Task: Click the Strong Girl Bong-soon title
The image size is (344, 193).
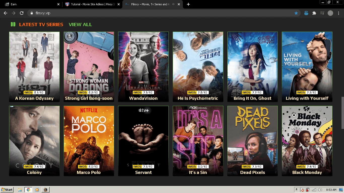Action: point(89,98)
